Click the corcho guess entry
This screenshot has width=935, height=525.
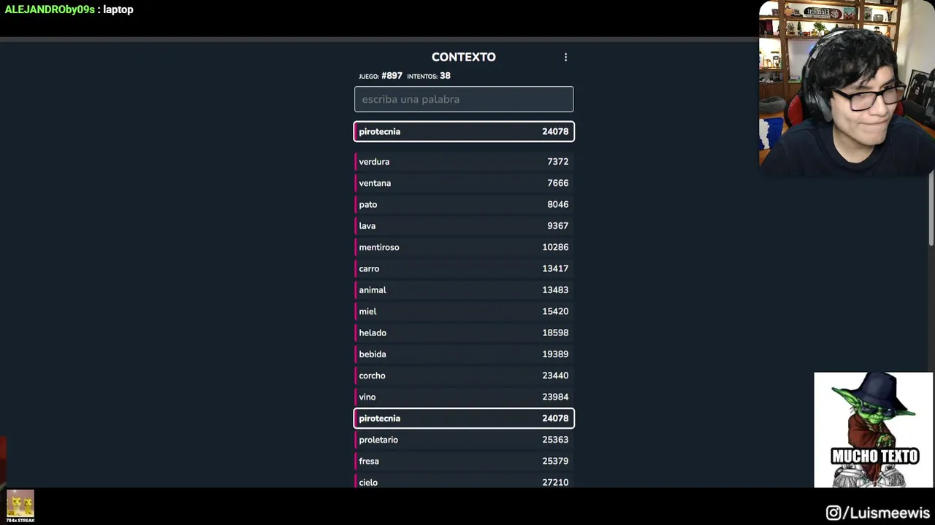click(x=464, y=376)
